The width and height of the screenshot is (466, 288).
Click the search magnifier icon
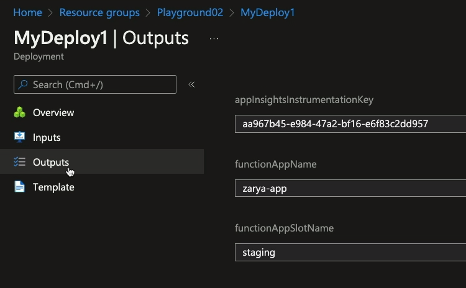(23, 84)
